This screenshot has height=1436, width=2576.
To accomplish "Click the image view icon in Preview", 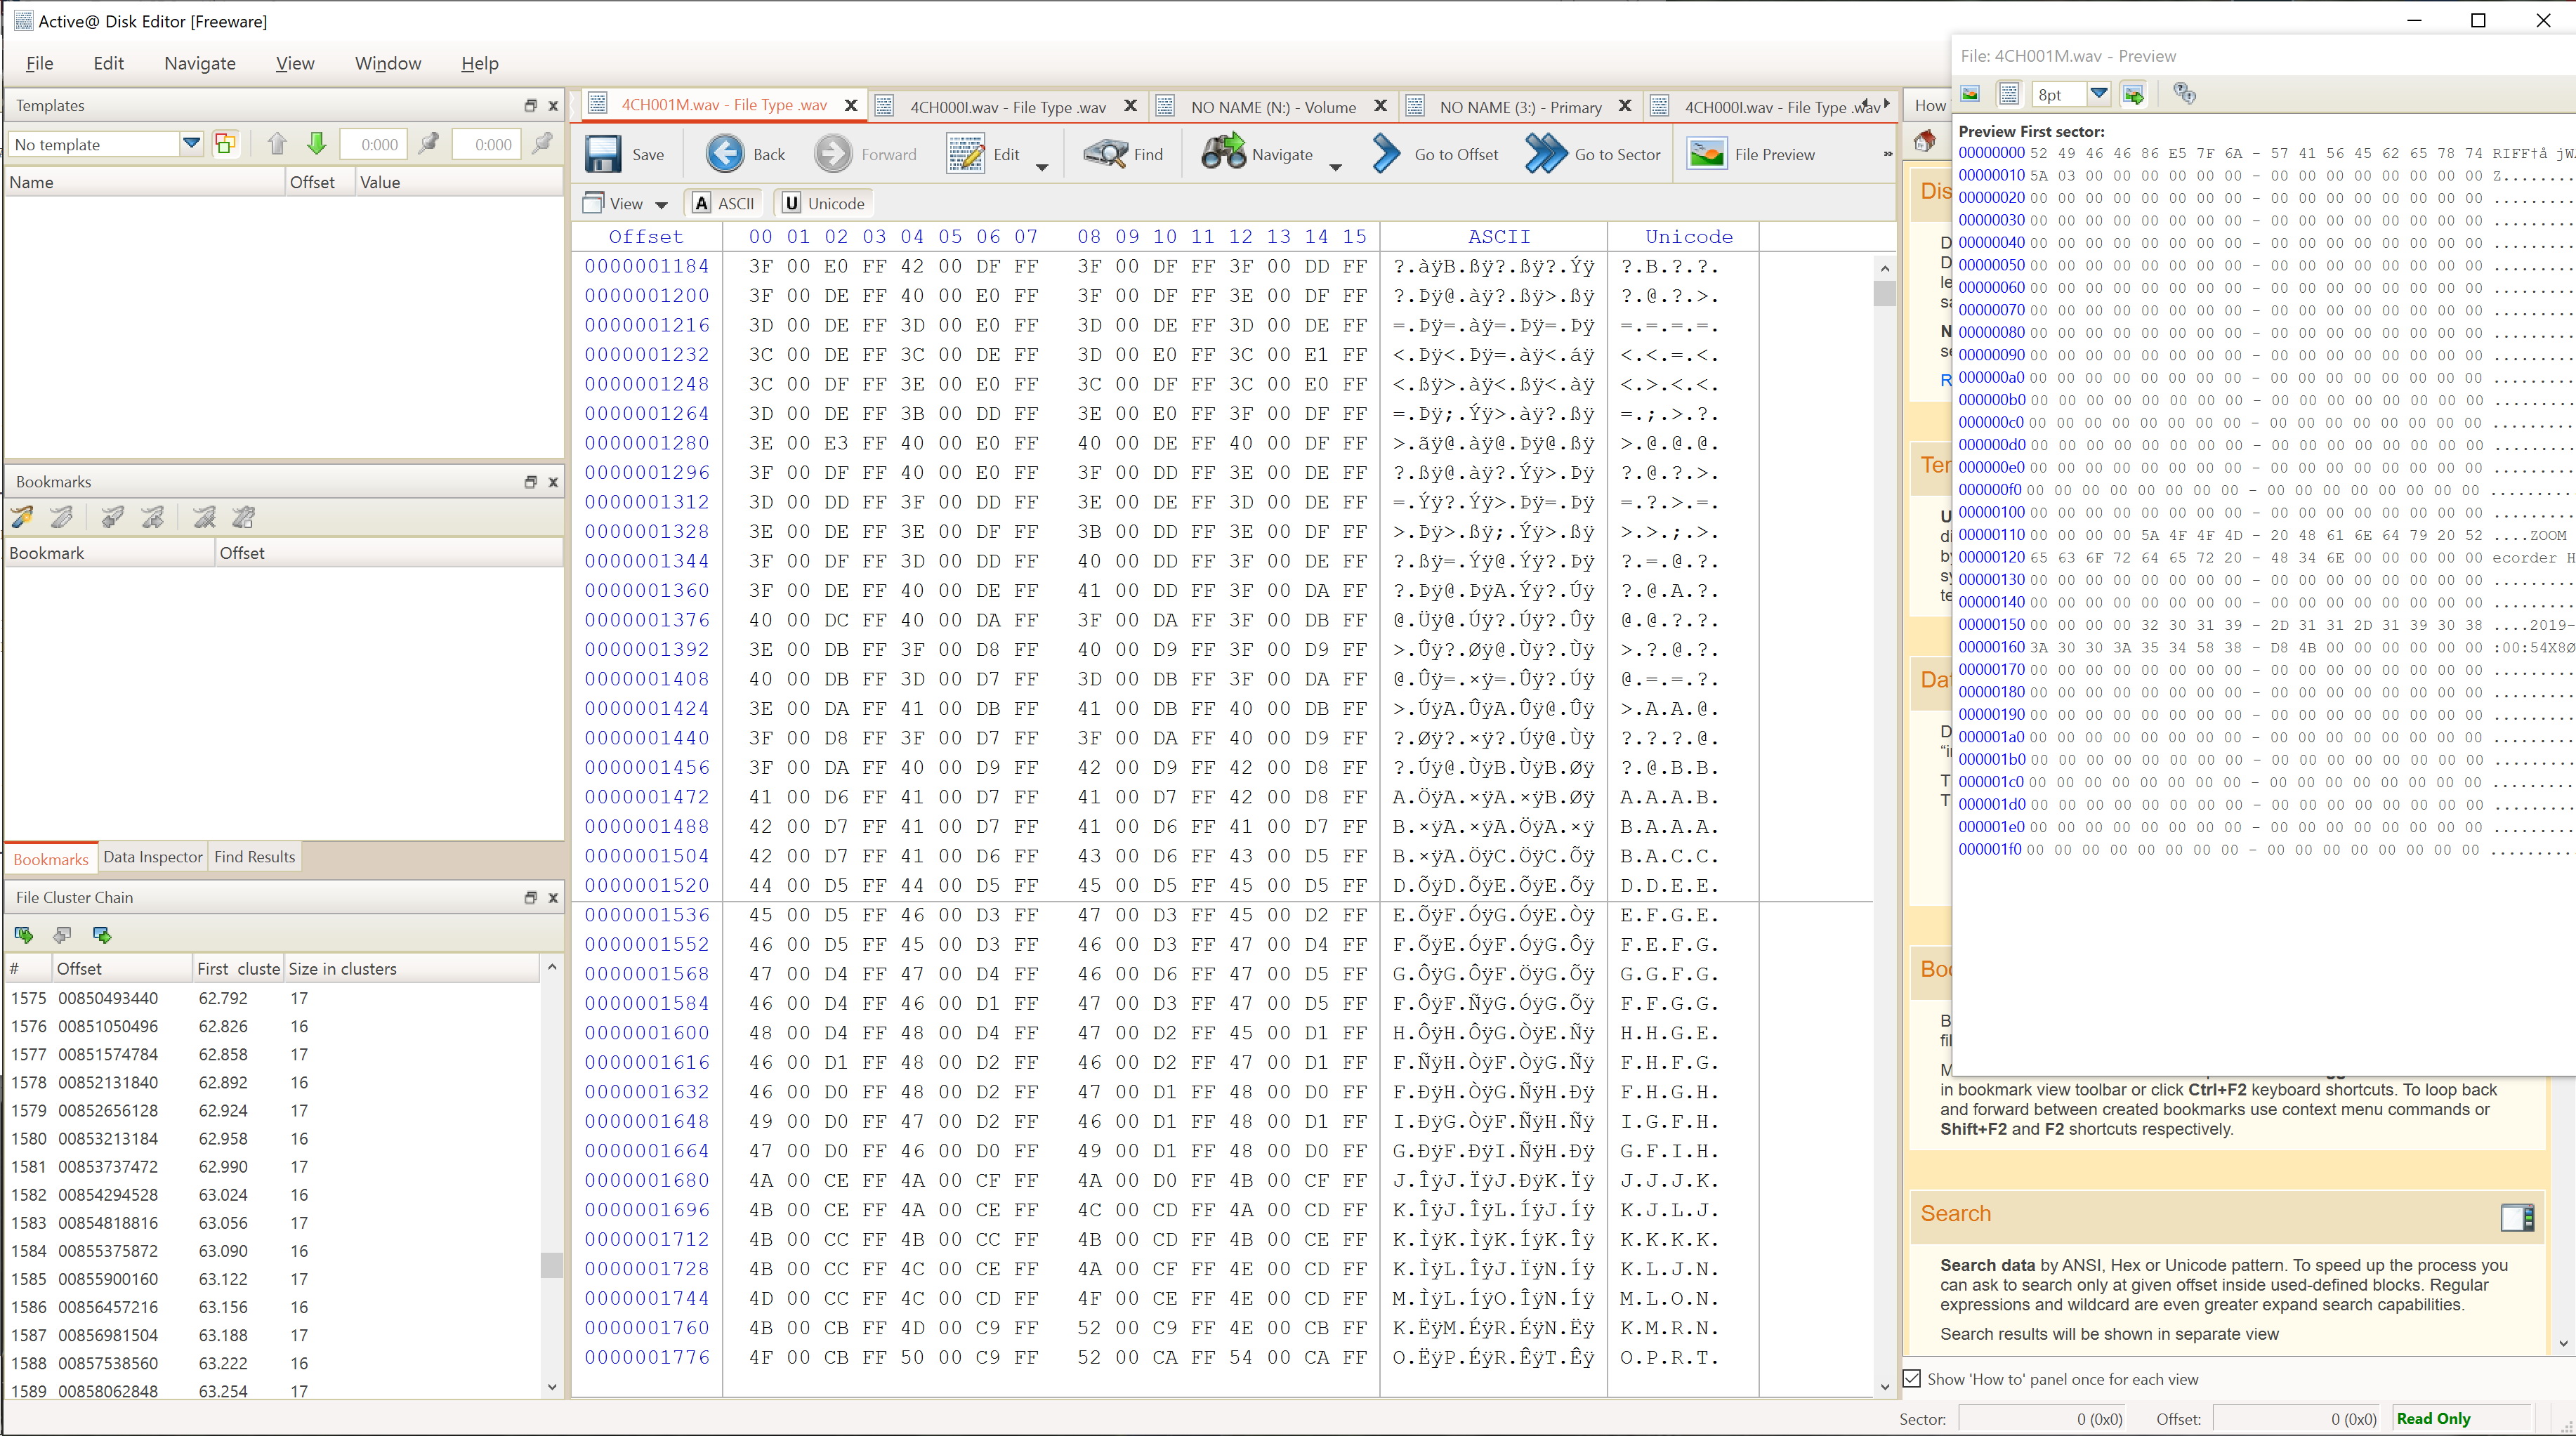I will [x=1970, y=94].
